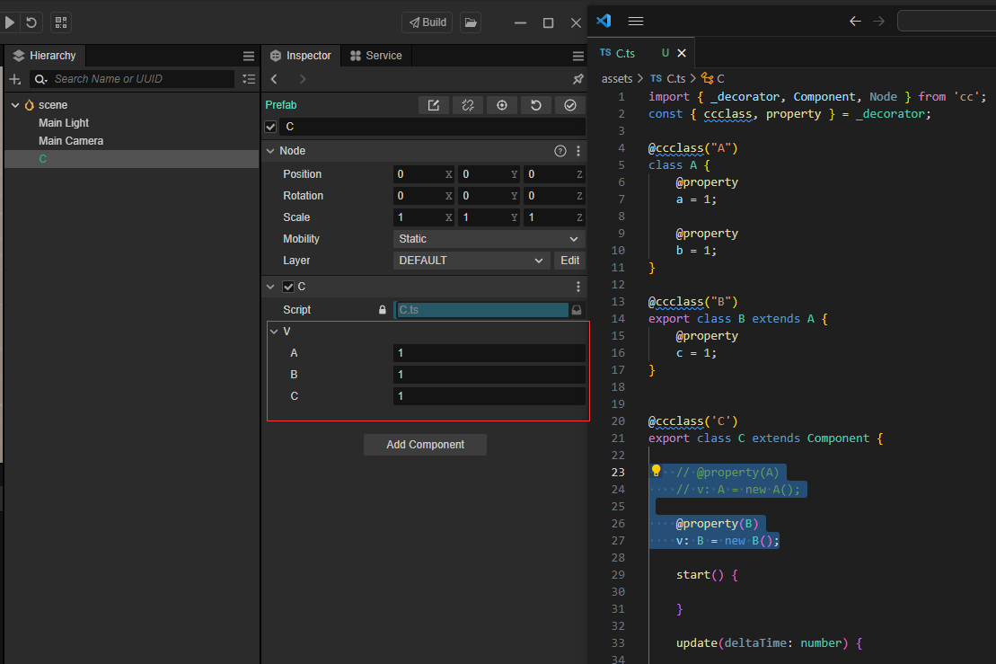The height and width of the screenshot is (664, 996).
Task: Collapse the scene tree in Hierarchy
Action: (15, 104)
